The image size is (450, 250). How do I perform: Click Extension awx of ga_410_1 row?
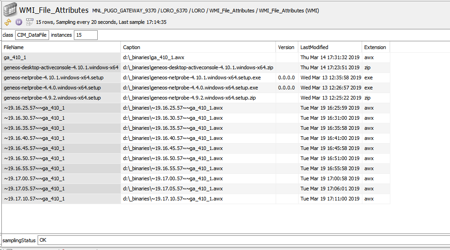click(x=376, y=57)
